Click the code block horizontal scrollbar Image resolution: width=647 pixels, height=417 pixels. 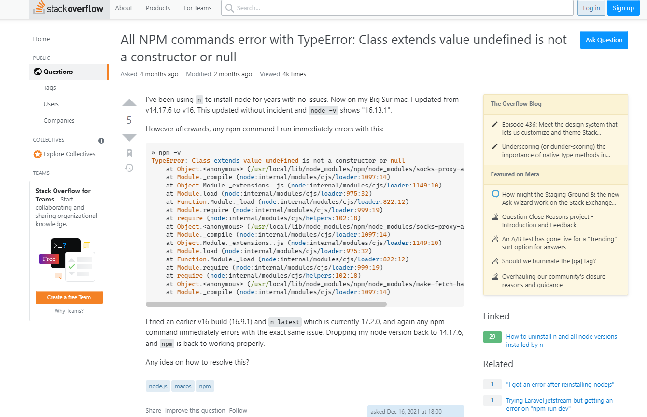[x=266, y=304]
